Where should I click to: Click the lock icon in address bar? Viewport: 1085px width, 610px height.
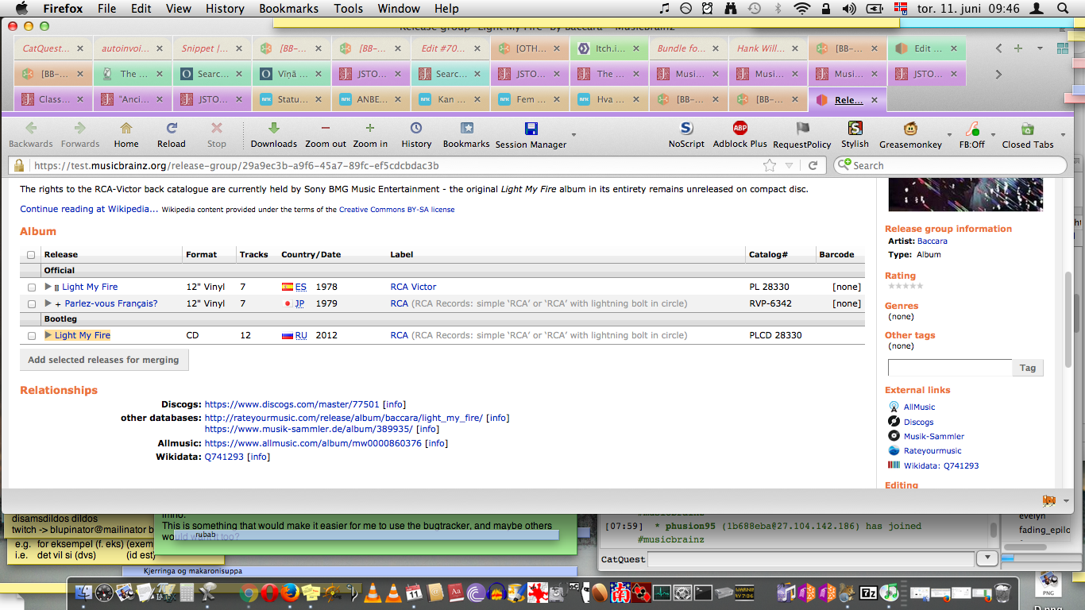point(19,165)
